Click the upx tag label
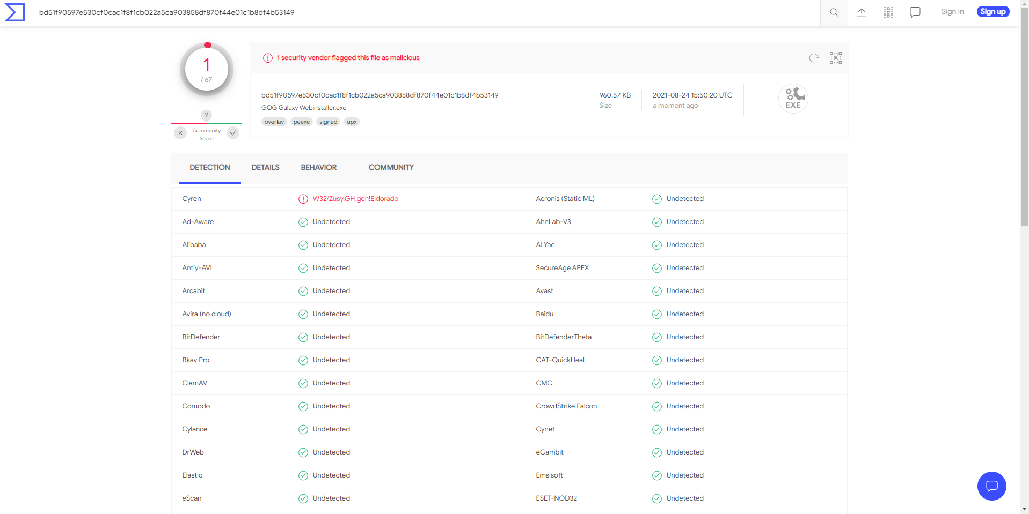The image size is (1029, 514). click(352, 122)
